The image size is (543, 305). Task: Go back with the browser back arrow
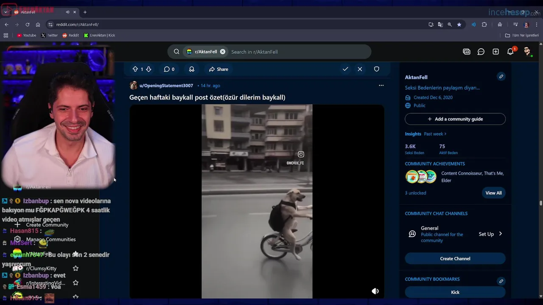point(6,25)
